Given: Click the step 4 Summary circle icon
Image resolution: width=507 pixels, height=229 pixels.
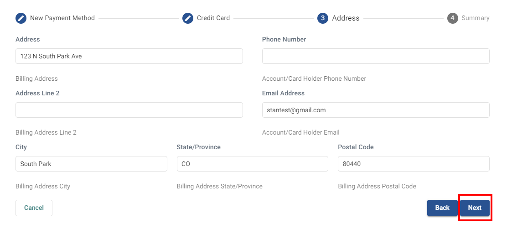Looking at the screenshot, I should [x=452, y=18].
